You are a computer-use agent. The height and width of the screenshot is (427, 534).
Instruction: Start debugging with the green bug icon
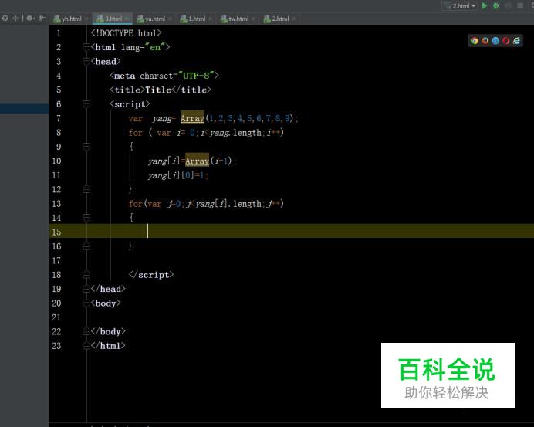[496, 6]
